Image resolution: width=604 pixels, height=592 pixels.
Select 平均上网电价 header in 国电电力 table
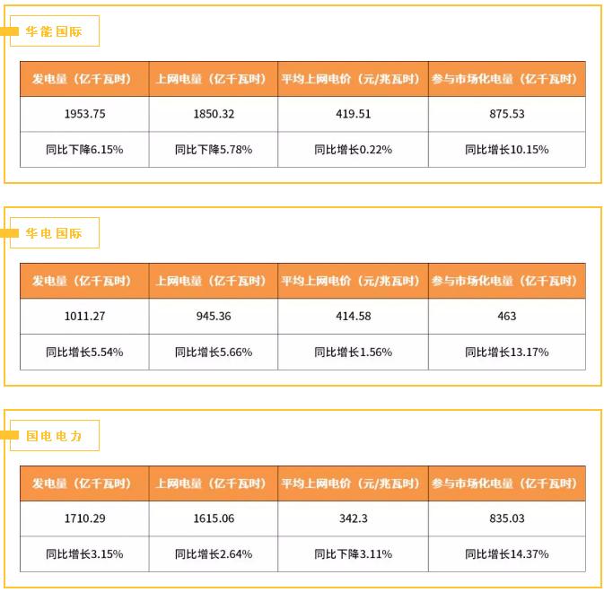click(x=353, y=483)
